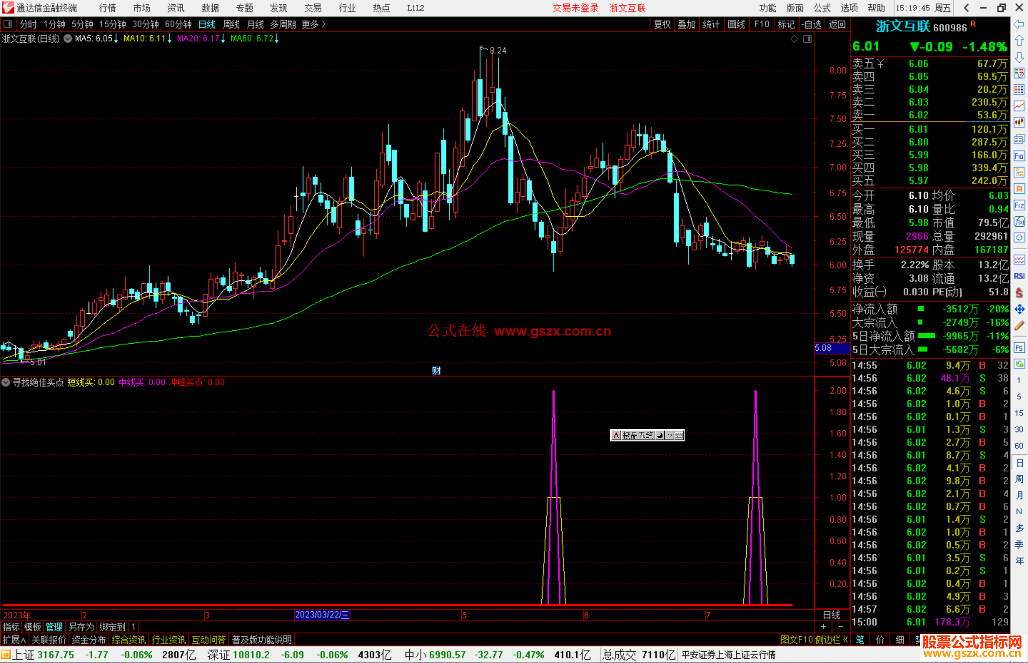1028x663 pixels.
Task: Click the F12 sidebar icon
Action: pos(1019,205)
